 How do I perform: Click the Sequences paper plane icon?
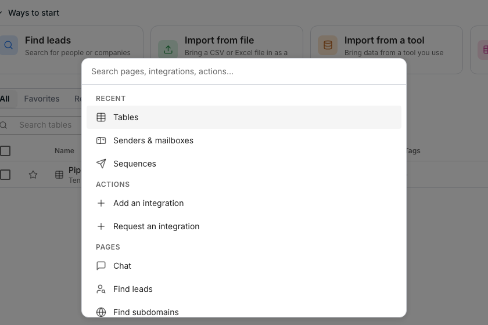(101, 164)
